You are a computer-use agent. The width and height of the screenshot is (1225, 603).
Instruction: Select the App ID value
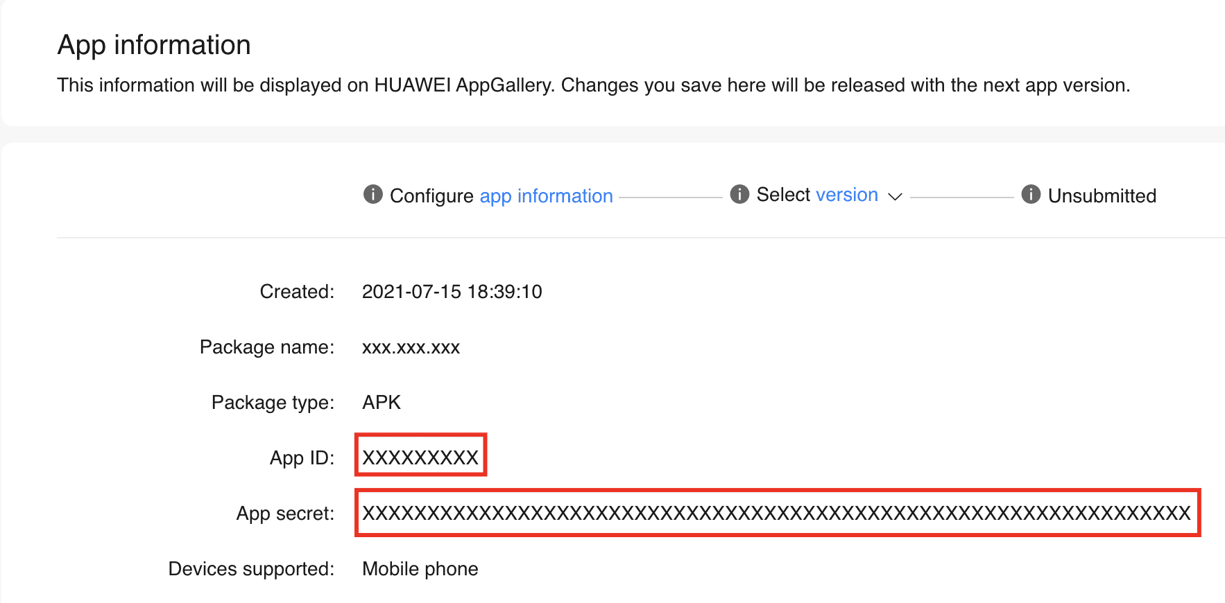[x=420, y=457]
